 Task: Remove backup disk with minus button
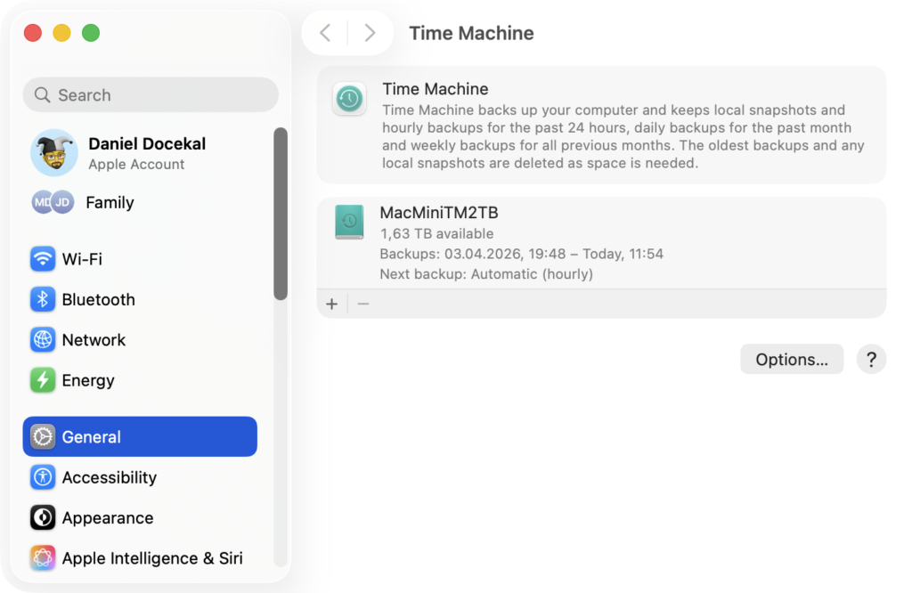[363, 304]
